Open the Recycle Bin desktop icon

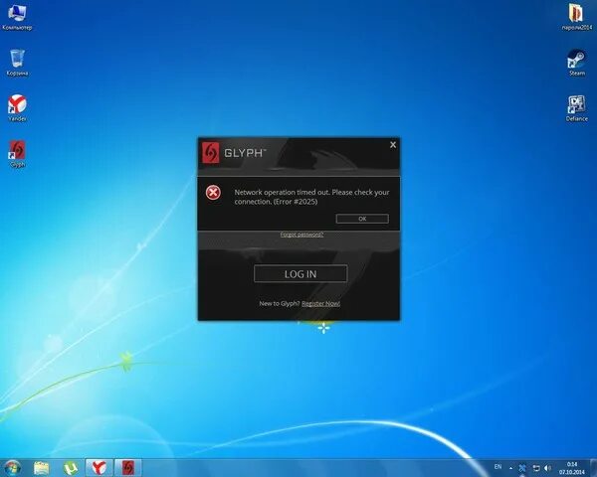pos(17,62)
